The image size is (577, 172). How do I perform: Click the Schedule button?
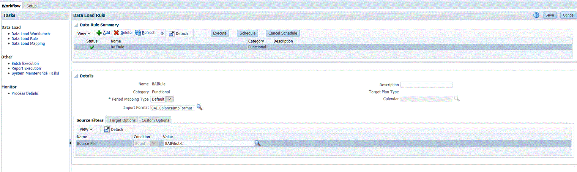tap(248, 33)
